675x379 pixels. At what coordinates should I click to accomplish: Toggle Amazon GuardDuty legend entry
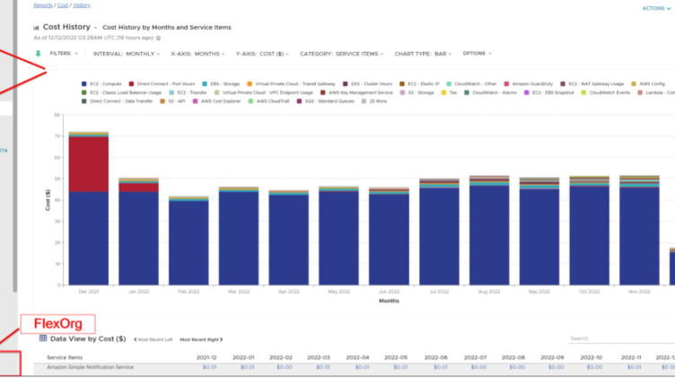[x=528, y=84]
